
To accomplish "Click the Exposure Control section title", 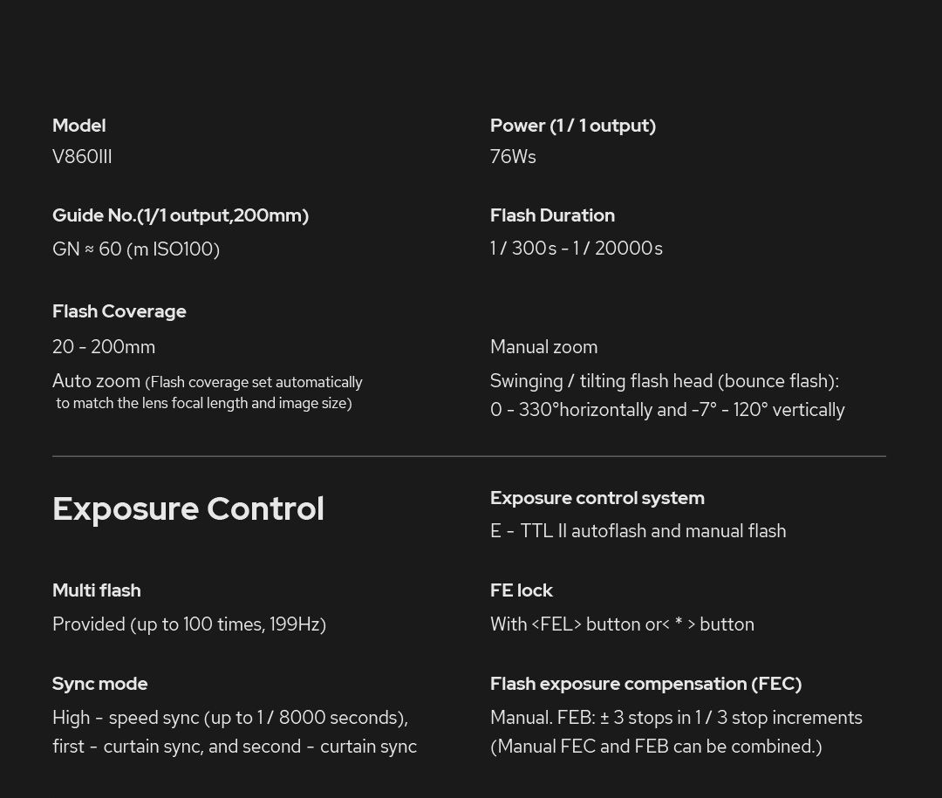I will [x=188, y=508].
